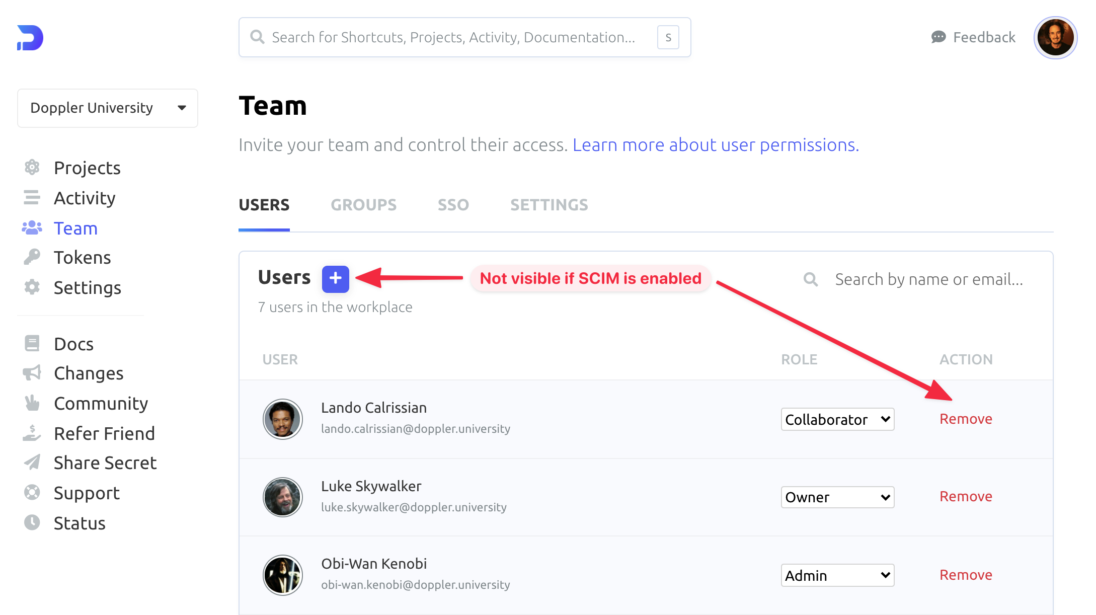The height and width of the screenshot is (615, 1096).
Task: Expand the Doppler University workplace dropdown
Action: (108, 108)
